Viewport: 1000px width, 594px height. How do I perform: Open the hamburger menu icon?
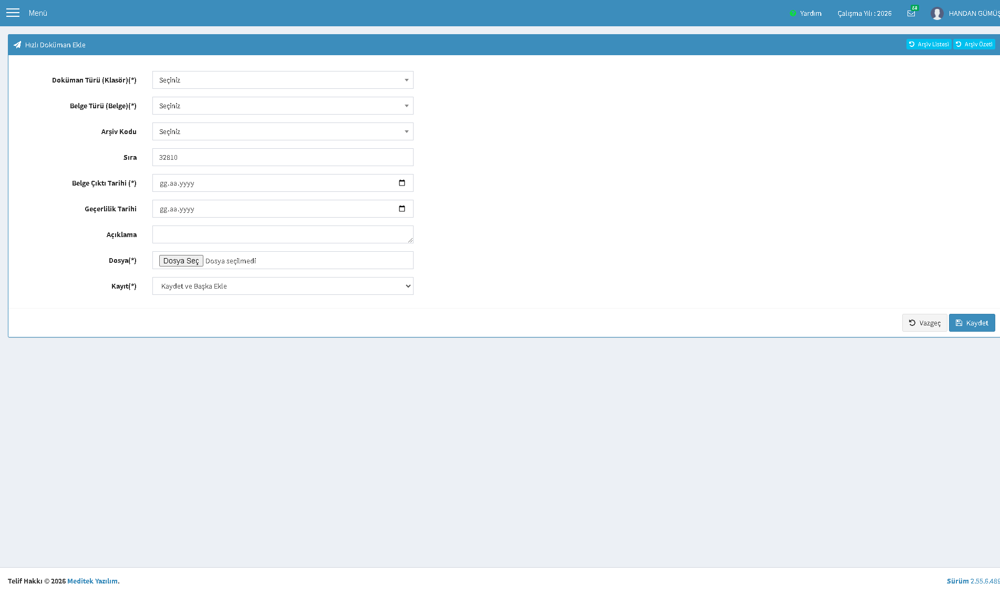pos(13,13)
